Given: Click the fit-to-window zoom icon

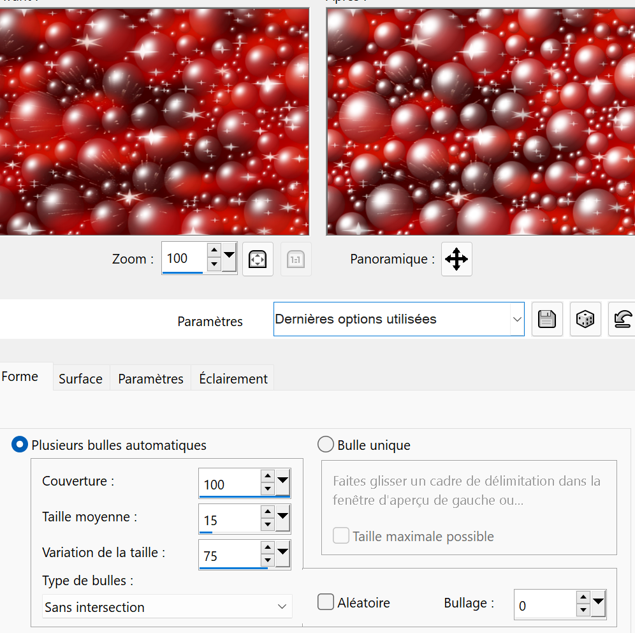Looking at the screenshot, I should click(x=258, y=259).
